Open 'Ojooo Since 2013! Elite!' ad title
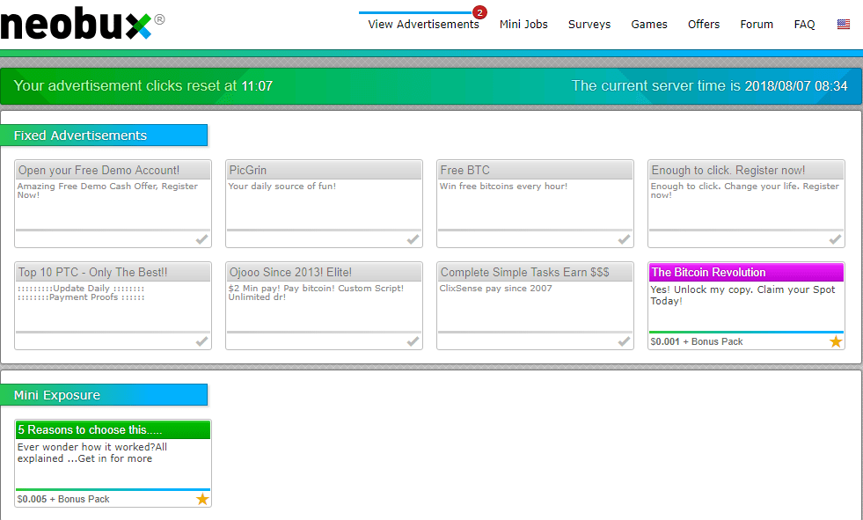863x520 pixels. [x=290, y=273]
